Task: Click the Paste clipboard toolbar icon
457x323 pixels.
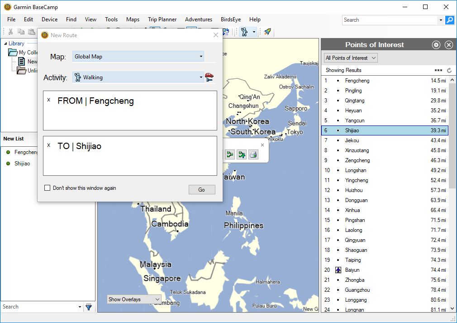Action: pos(32,32)
